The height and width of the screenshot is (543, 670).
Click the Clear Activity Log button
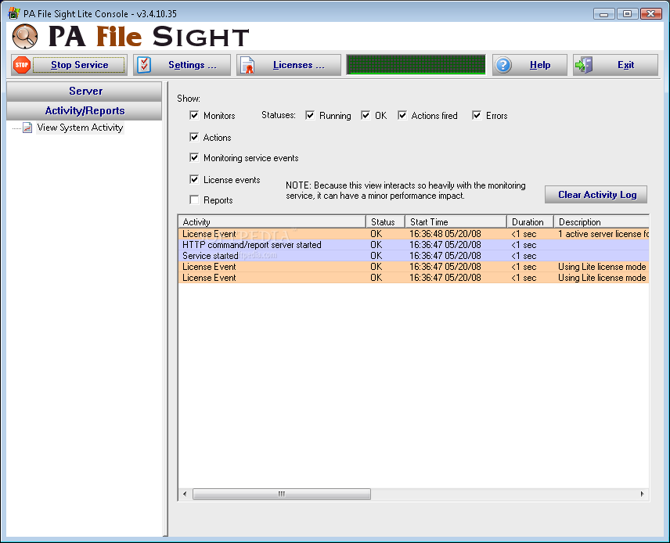(x=596, y=195)
